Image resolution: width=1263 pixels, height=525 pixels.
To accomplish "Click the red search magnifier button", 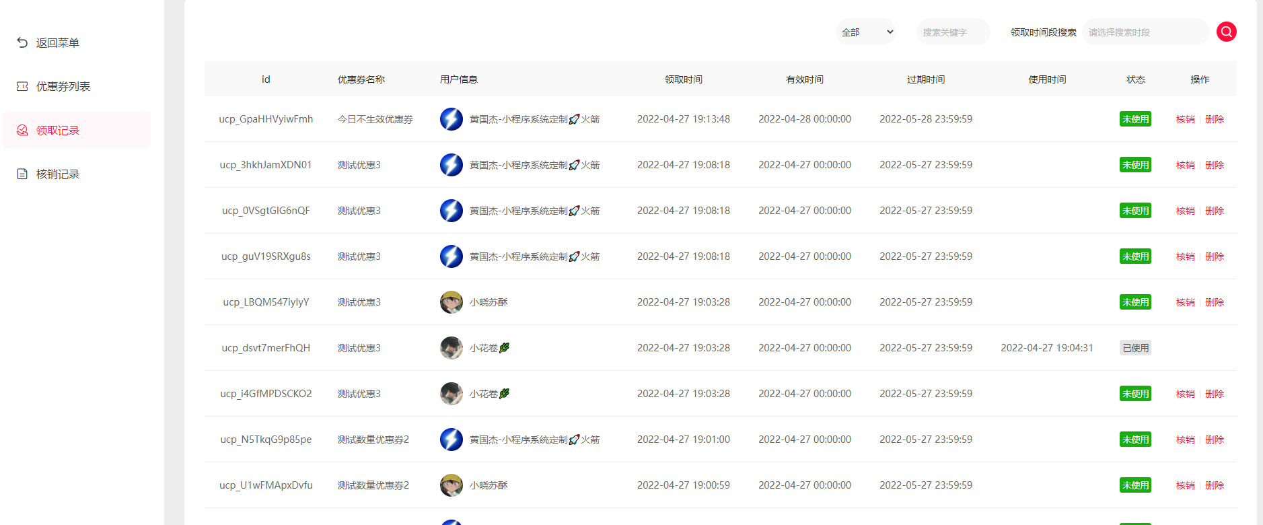I will [x=1226, y=32].
